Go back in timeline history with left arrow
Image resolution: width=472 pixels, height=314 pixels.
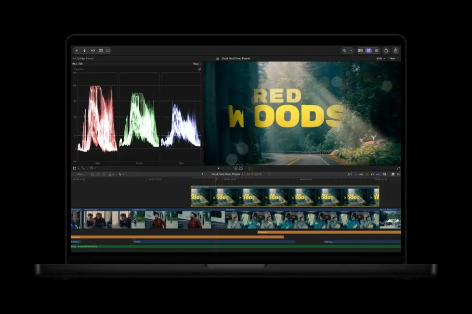tap(202, 174)
